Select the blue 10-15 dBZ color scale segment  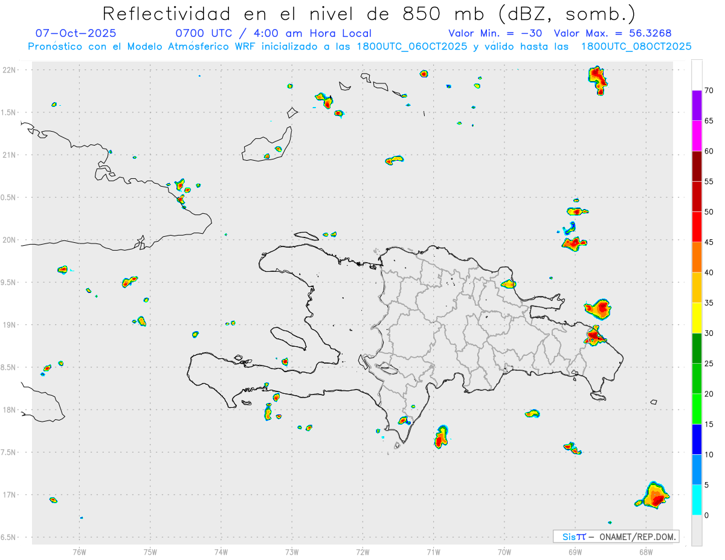pyautogui.click(x=697, y=439)
